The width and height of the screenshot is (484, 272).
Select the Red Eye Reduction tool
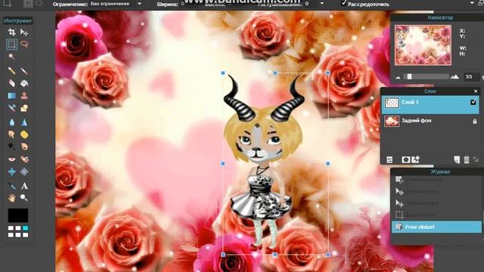(12, 159)
